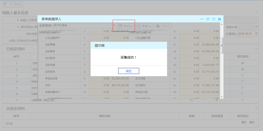
Task: Toggle 是否提交 checkbox for row 1
Action: pos(243,63)
